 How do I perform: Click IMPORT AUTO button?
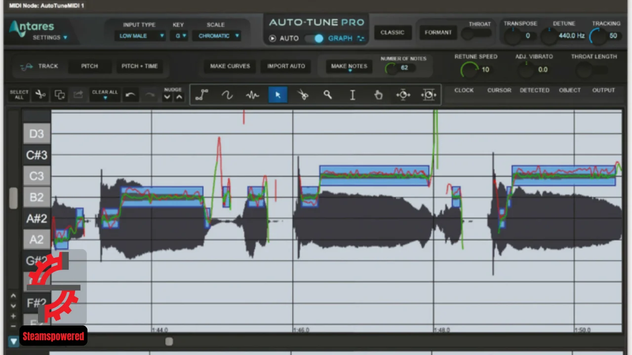pos(286,66)
